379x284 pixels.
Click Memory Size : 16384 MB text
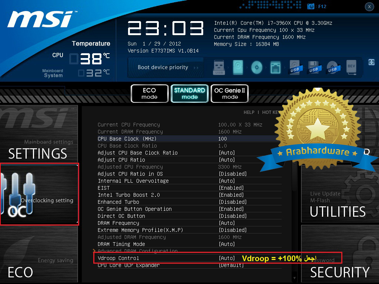tap(246, 44)
